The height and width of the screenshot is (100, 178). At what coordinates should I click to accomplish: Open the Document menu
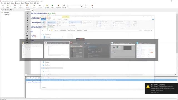point(18,3)
